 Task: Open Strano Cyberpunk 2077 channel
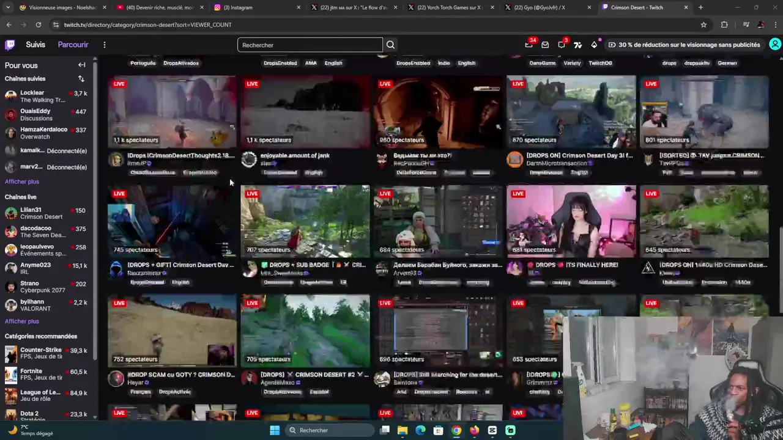[46, 287]
